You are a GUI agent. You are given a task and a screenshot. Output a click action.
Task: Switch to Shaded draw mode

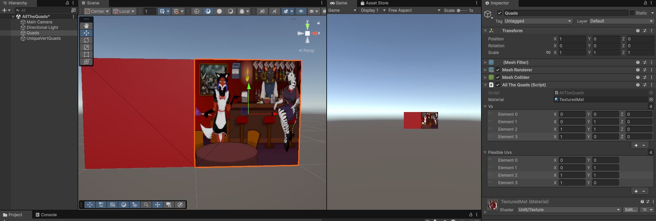click(x=231, y=11)
